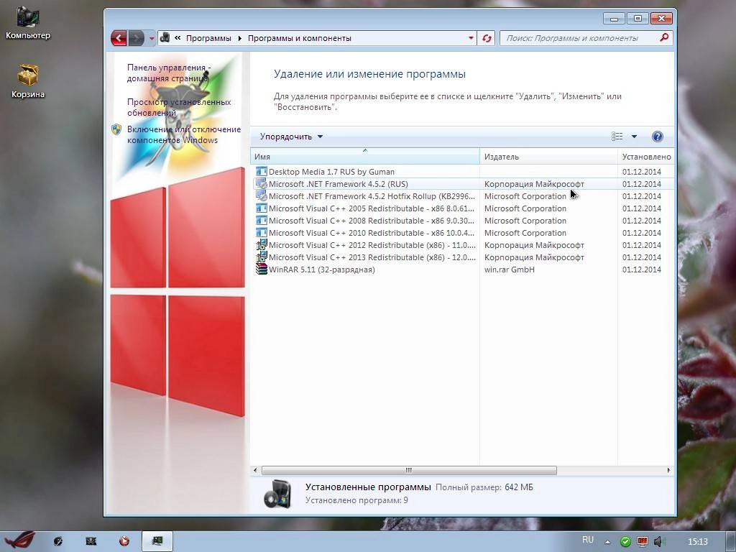Select Visual C++ 2008 Redistributable entry
The width and height of the screenshot is (736, 552).
tap(372, 221)
